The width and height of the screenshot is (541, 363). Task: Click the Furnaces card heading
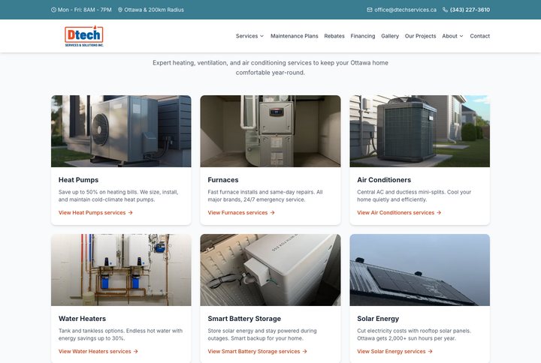click(223, 180)
